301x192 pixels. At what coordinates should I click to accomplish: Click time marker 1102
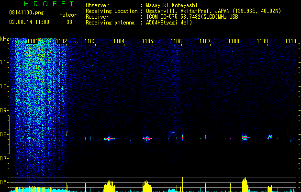click(61, 41)
